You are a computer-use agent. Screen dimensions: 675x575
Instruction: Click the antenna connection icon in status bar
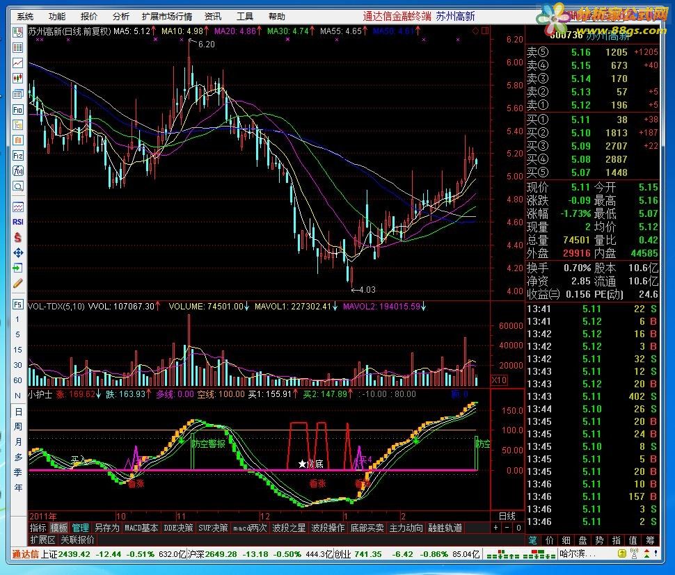634,554
